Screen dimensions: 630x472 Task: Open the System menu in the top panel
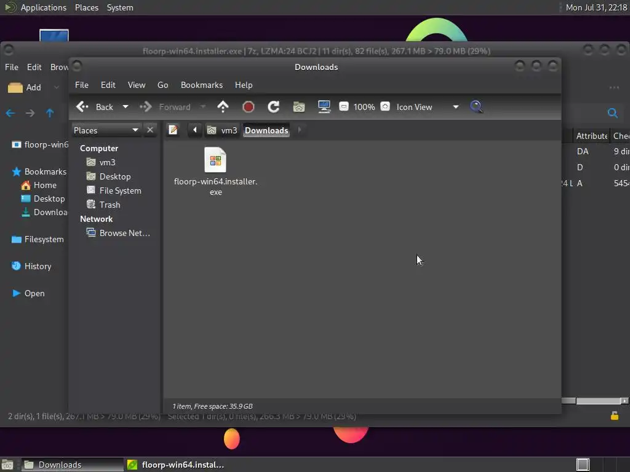[x=120, y=7]
